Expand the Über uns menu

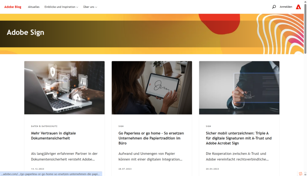click(90, 7)
